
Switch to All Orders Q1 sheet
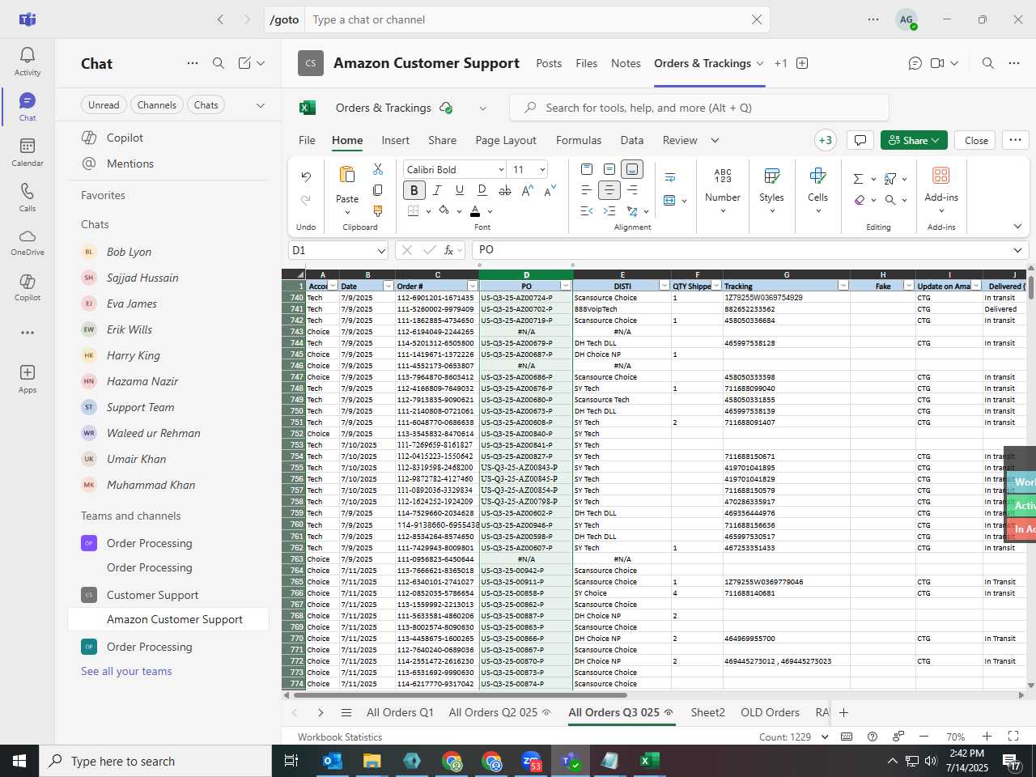tap(400, 712)
